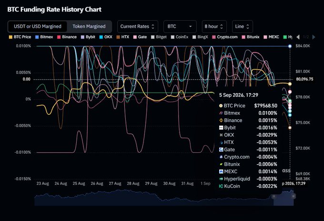Click the Binance icon in tooltip
Viewport: 324px width, 221px height.
(x=221, y=120)
